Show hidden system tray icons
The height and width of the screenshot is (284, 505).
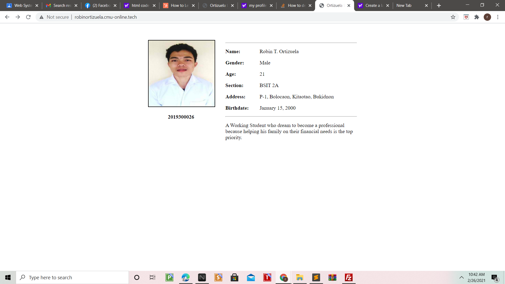pos(461,277)
